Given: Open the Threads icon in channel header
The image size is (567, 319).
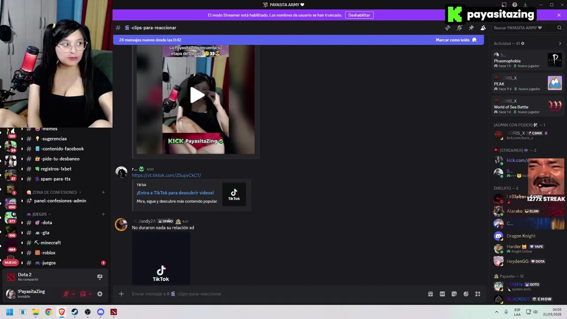Looking at the screenshot, I should (x=447, y=27).
